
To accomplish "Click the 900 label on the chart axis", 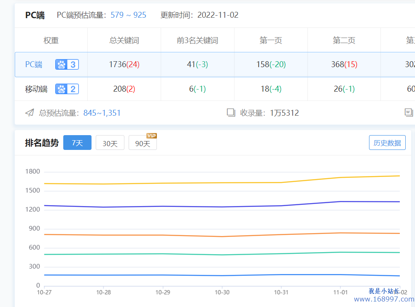I will (35, 228).
